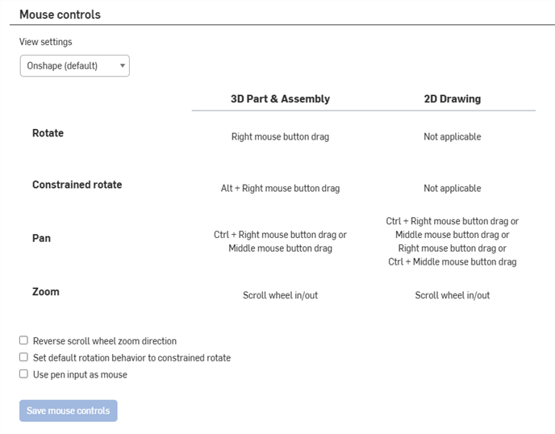Image resolution: width=555 pixels, height=434 pixels.
Task: Click Not applicable in the Constrained rotate row
Action: click(x=452, y=189)
